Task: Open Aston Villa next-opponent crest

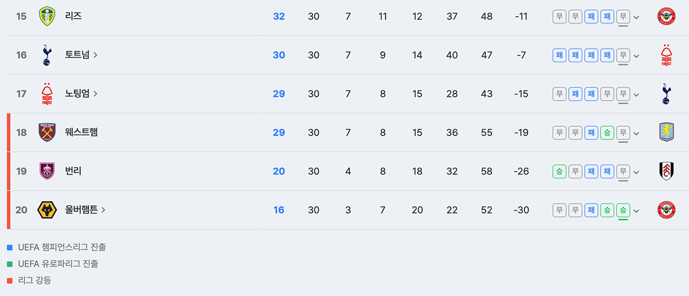Action: (x=666, y=133)
